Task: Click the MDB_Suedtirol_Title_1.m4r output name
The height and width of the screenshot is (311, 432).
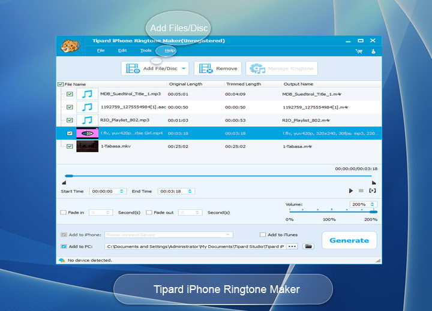Action: [312, 94]
